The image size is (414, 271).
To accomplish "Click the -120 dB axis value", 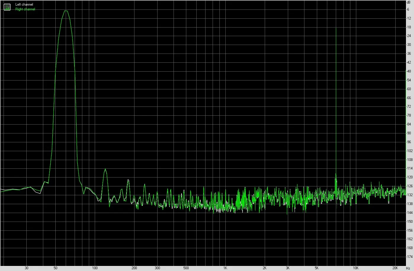I will tap(410, 177).
